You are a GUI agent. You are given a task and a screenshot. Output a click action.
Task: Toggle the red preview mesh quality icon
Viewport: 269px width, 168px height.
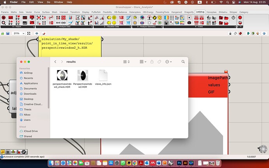241,34
